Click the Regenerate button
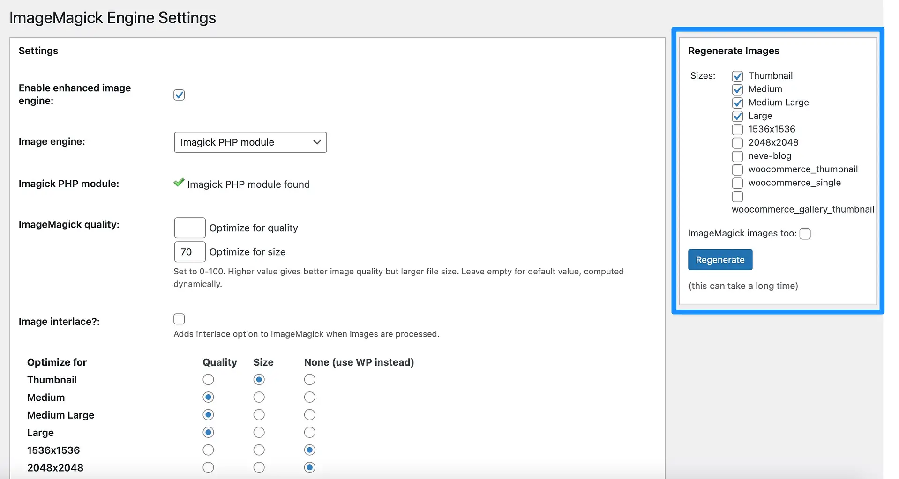This screenshot has height=479, width=899. tap(720, 259)
